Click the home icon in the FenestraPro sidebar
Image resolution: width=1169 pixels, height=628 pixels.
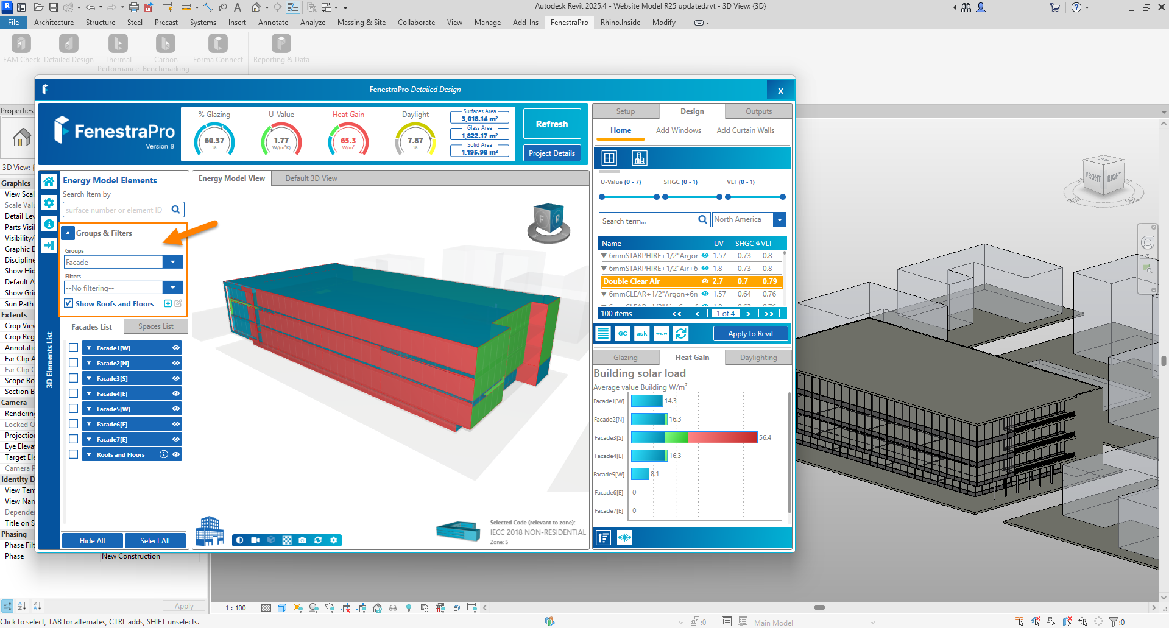49,182
